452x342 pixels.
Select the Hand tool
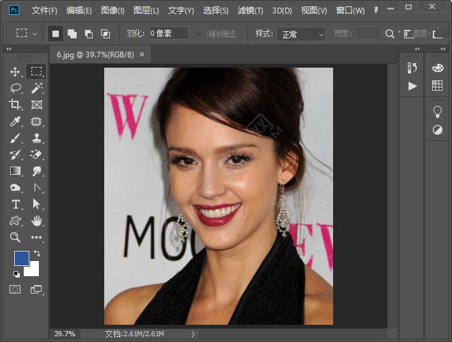click(x=36, y=221)
